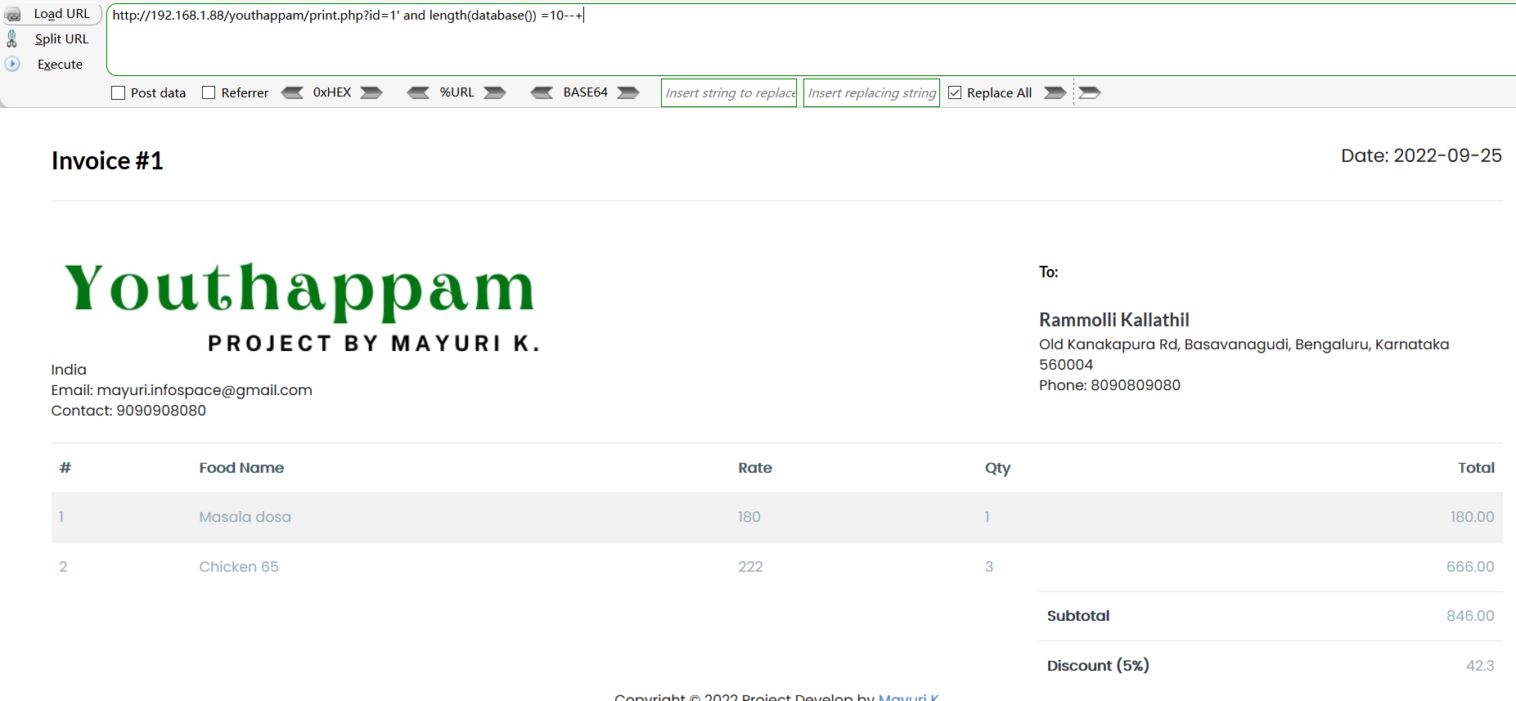The image size is (1516, 701).
Task: Click the 'India' address line
Action: pos(69,370)
